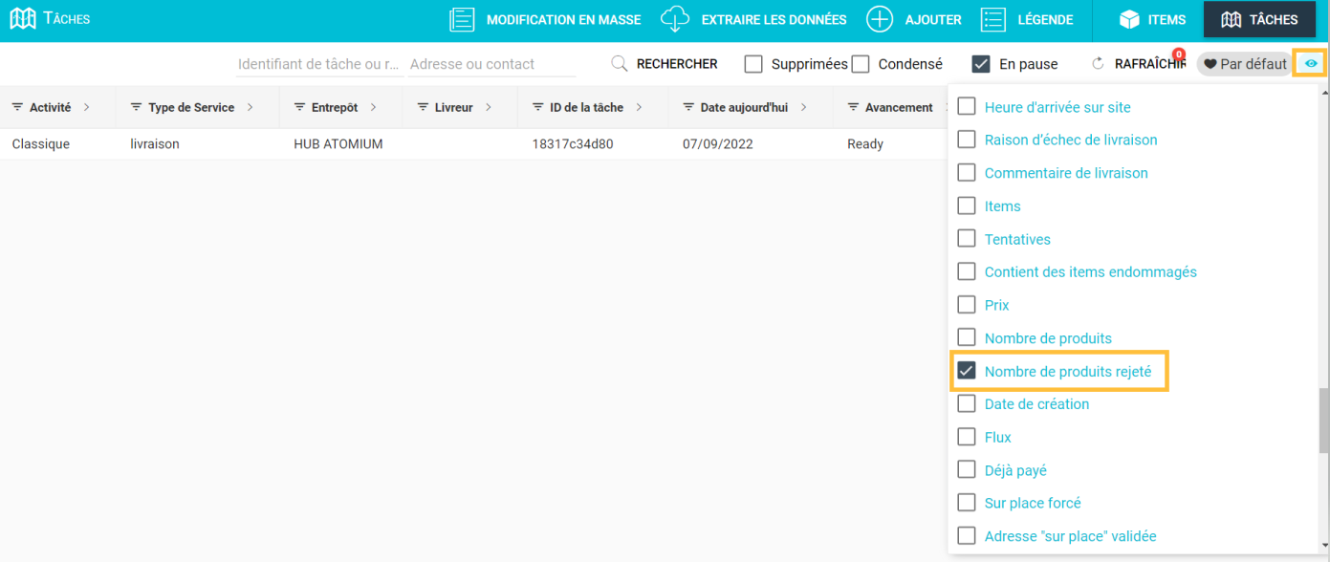Check Raison d'échec de livraison
The width and height of the screenshot is (1330, 562).
coord(967,140)
